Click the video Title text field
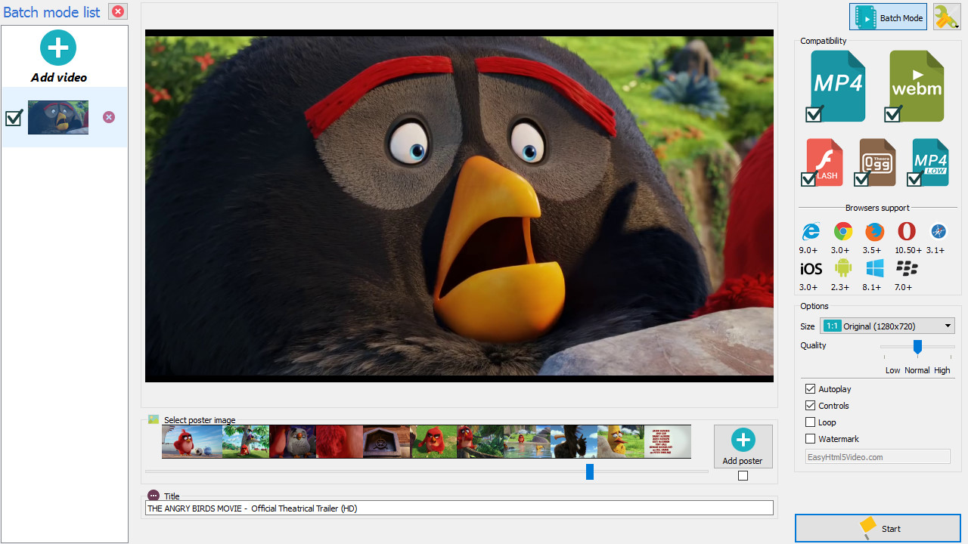The width and height of the screenshot is (968, 544). point(459,508)
